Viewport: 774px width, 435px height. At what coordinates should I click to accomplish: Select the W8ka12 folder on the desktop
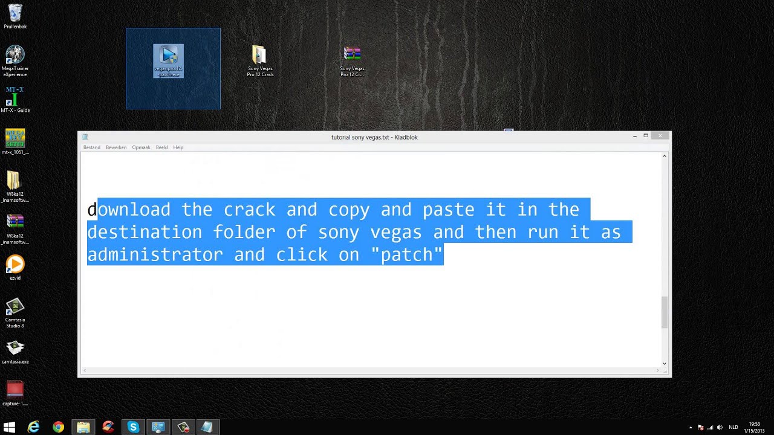15,187
